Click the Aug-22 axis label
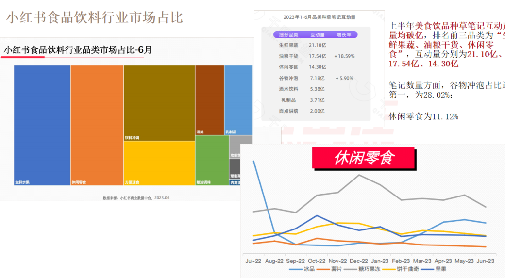The height and width of the screenshot is (278, 505). (274, 261)
